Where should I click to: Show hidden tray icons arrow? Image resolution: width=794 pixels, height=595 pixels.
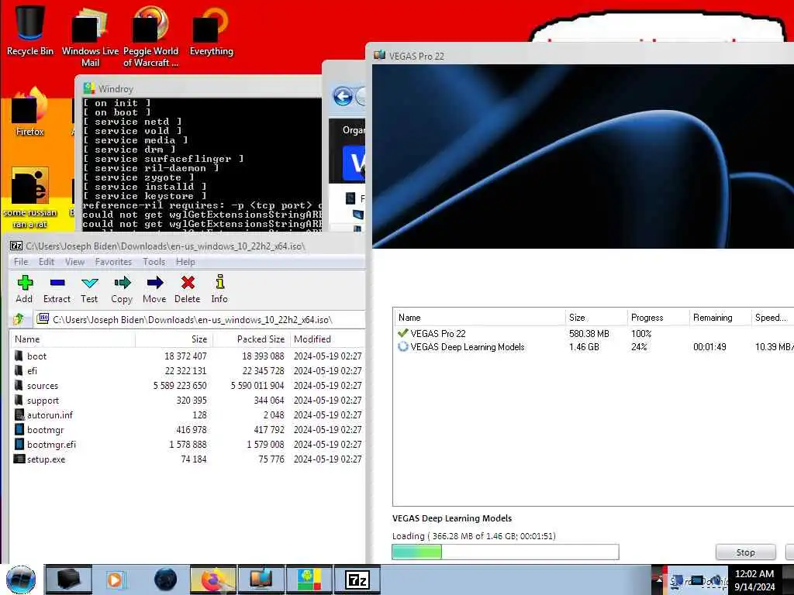(659, 580)
